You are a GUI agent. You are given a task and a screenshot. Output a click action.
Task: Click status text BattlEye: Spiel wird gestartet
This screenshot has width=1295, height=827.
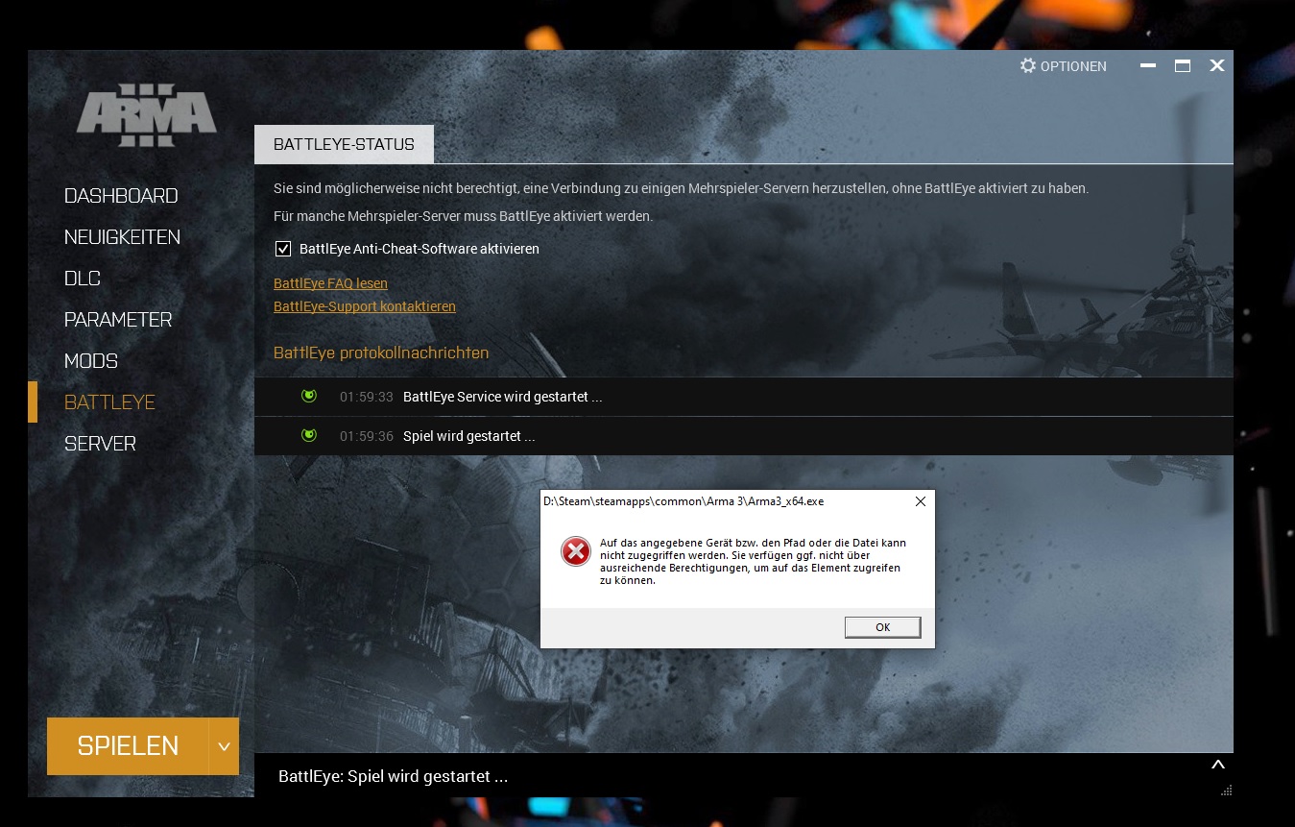tap(393, 776)
